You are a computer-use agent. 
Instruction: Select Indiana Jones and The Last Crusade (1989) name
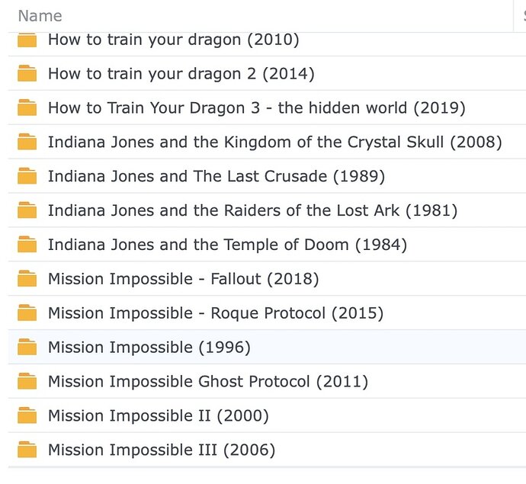pyautogui.click(x=216, y=176)
